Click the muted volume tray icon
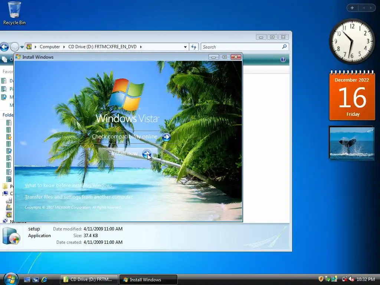Viewport: 380px width, 285px height. click(x=351, y=279)
